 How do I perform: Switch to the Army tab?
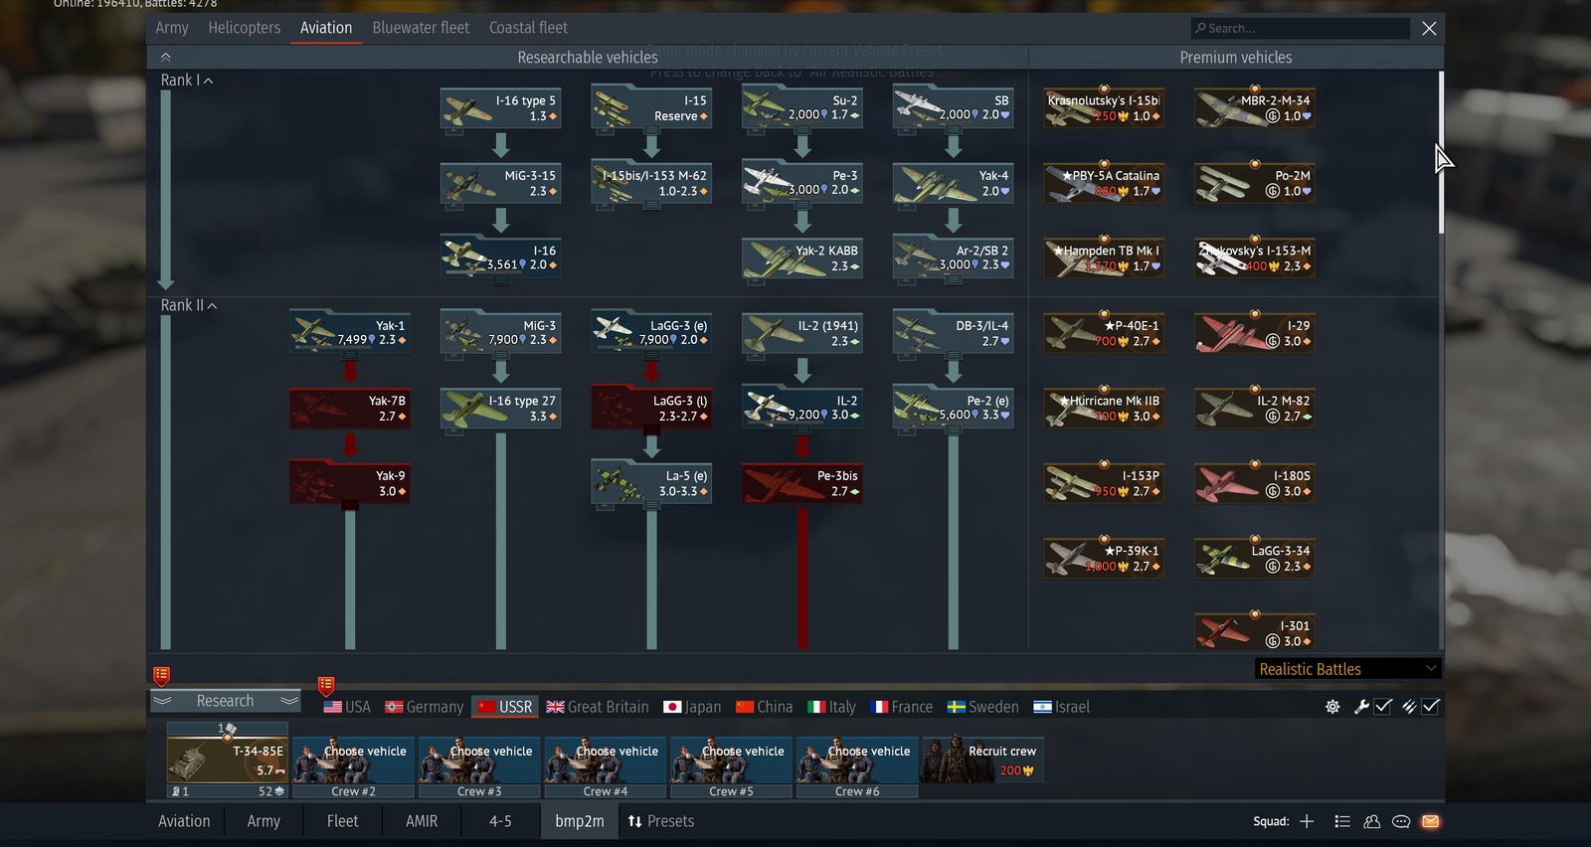[x=172, y=28]
